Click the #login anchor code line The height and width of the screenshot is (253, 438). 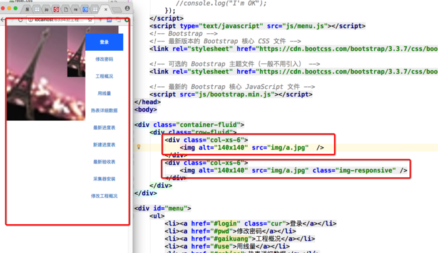click(x=250, y=224)
